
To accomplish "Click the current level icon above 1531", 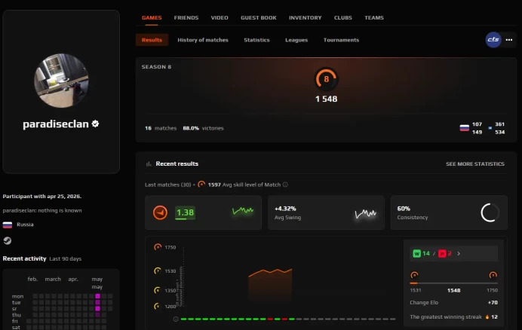I will click(x=414, y=275).
